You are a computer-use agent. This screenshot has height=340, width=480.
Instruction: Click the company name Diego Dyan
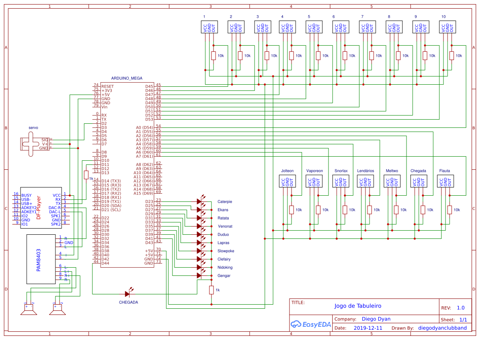click(376, 319)
